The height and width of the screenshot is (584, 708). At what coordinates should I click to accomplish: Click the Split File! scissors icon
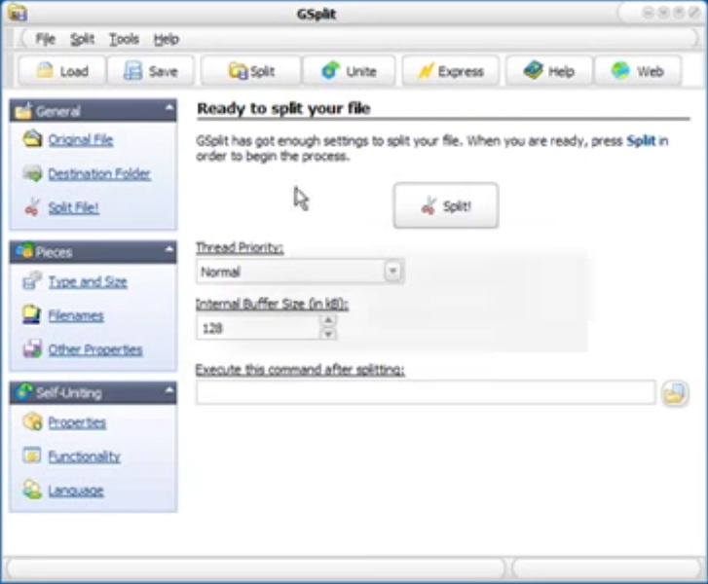pos(32,207)
